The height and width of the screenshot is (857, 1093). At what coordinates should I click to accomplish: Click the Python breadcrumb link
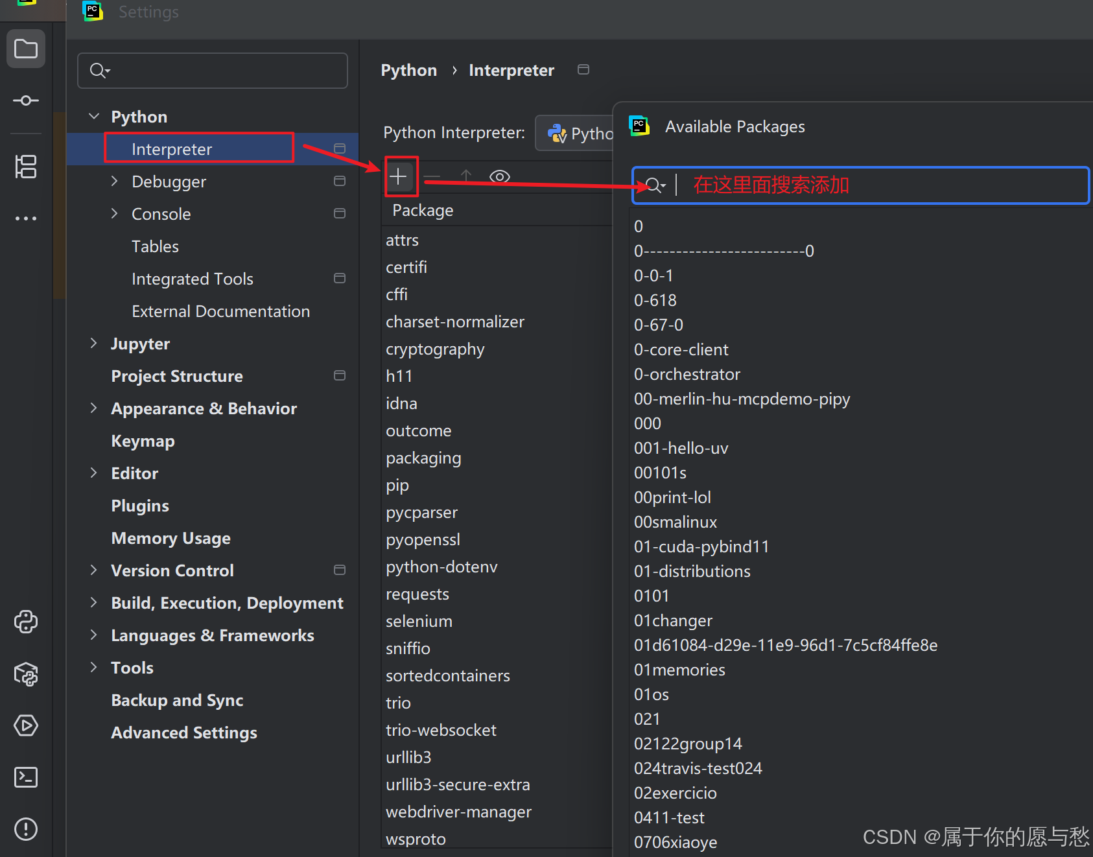click(408, 70)
